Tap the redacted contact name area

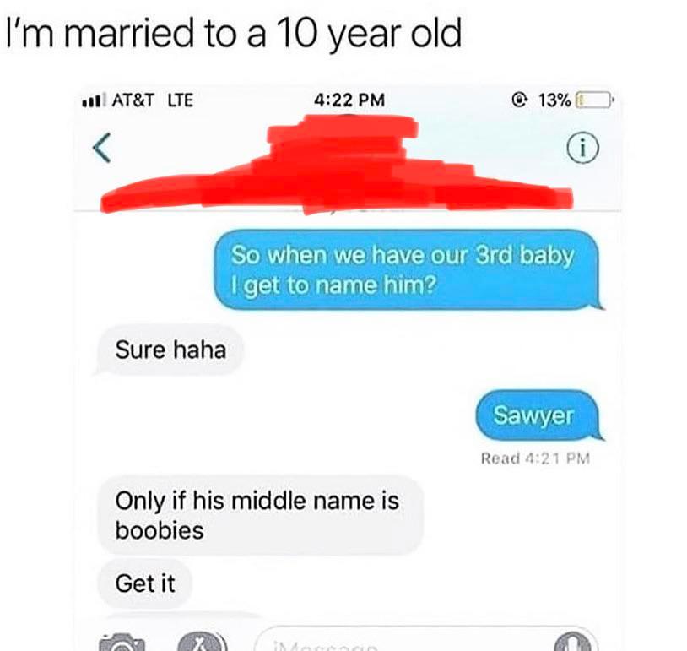(x=337, y=165)
